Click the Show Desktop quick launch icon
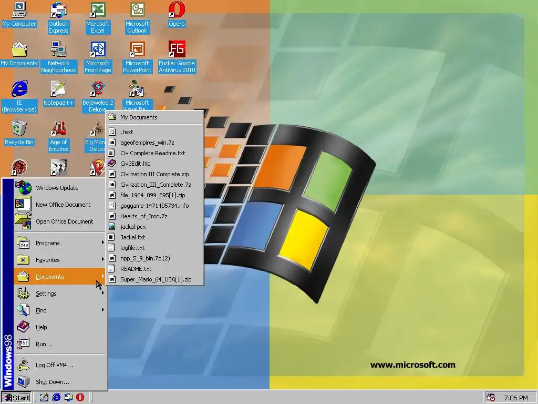The height and width of the screenshot is (404, 538). pos(44,398)
